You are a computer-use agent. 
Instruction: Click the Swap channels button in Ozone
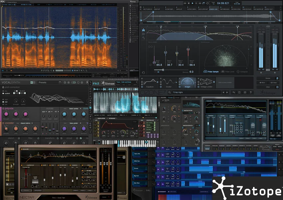click(273, 83)
